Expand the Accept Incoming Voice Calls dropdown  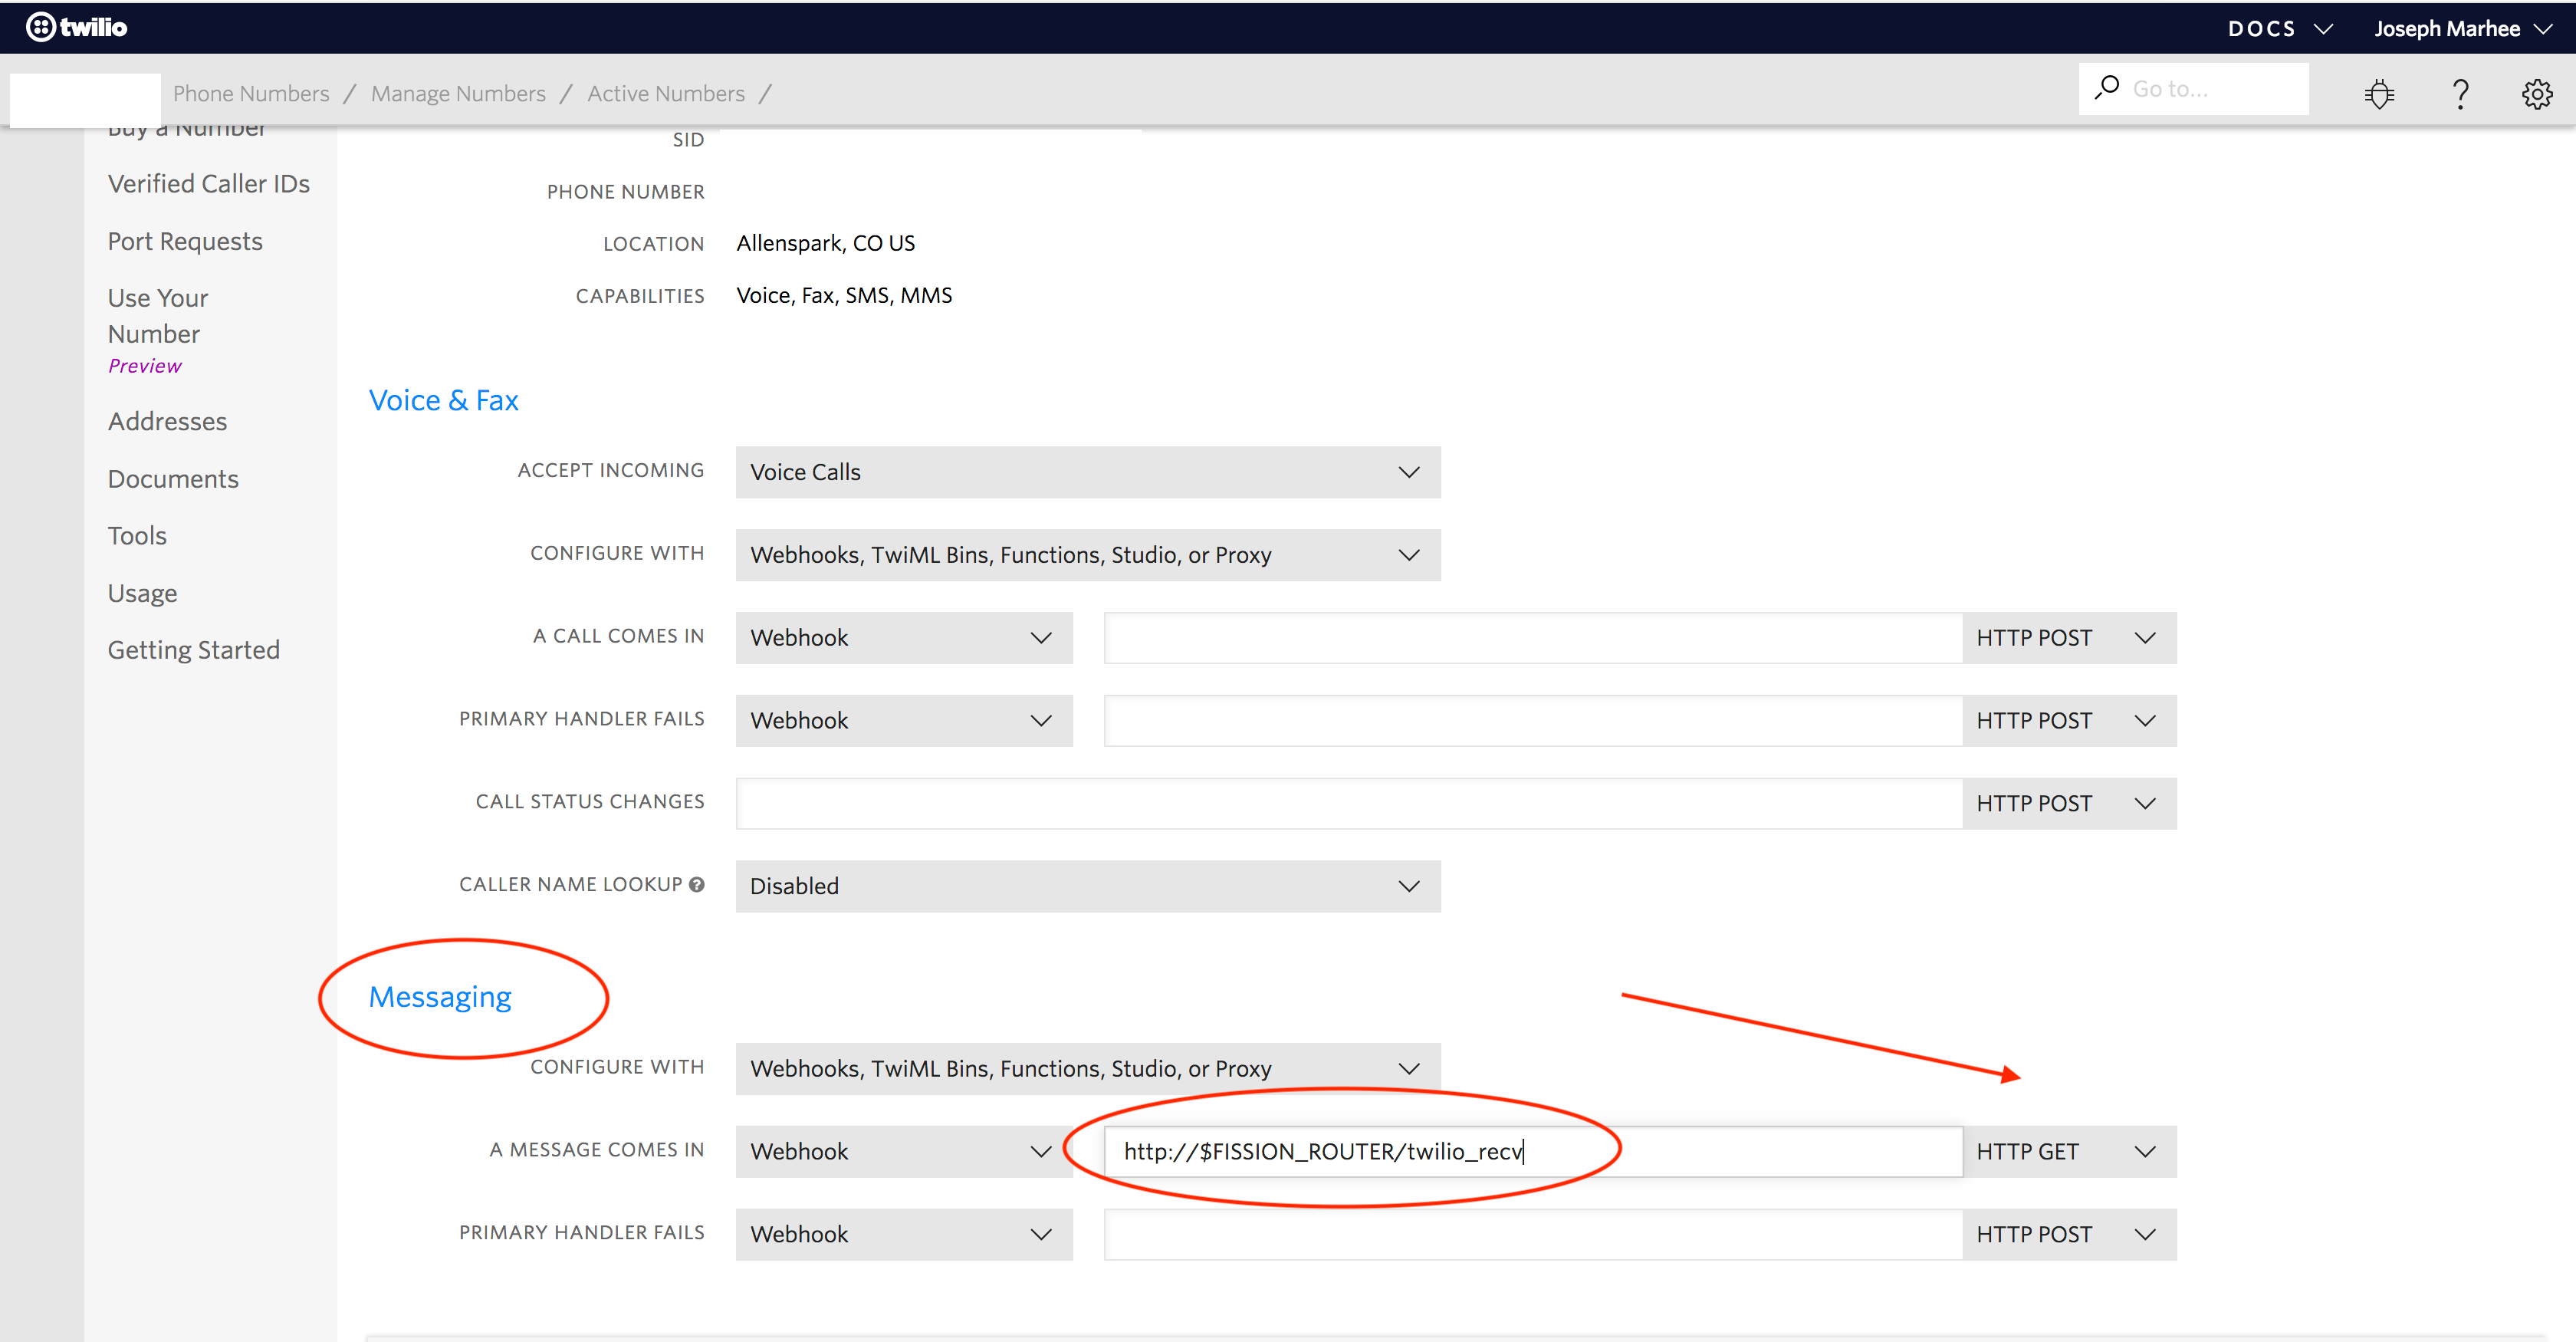click(1088, 472)
